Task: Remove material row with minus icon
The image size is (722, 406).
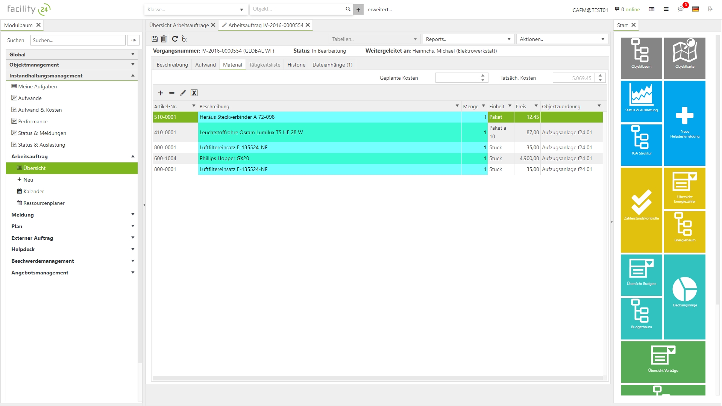Action: [172, 93]
